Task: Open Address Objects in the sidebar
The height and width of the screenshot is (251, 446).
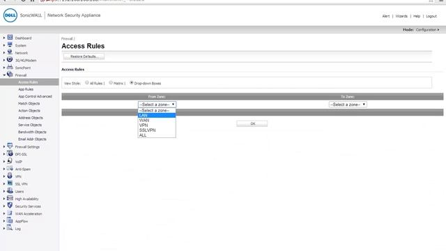Action: point(31,118)
